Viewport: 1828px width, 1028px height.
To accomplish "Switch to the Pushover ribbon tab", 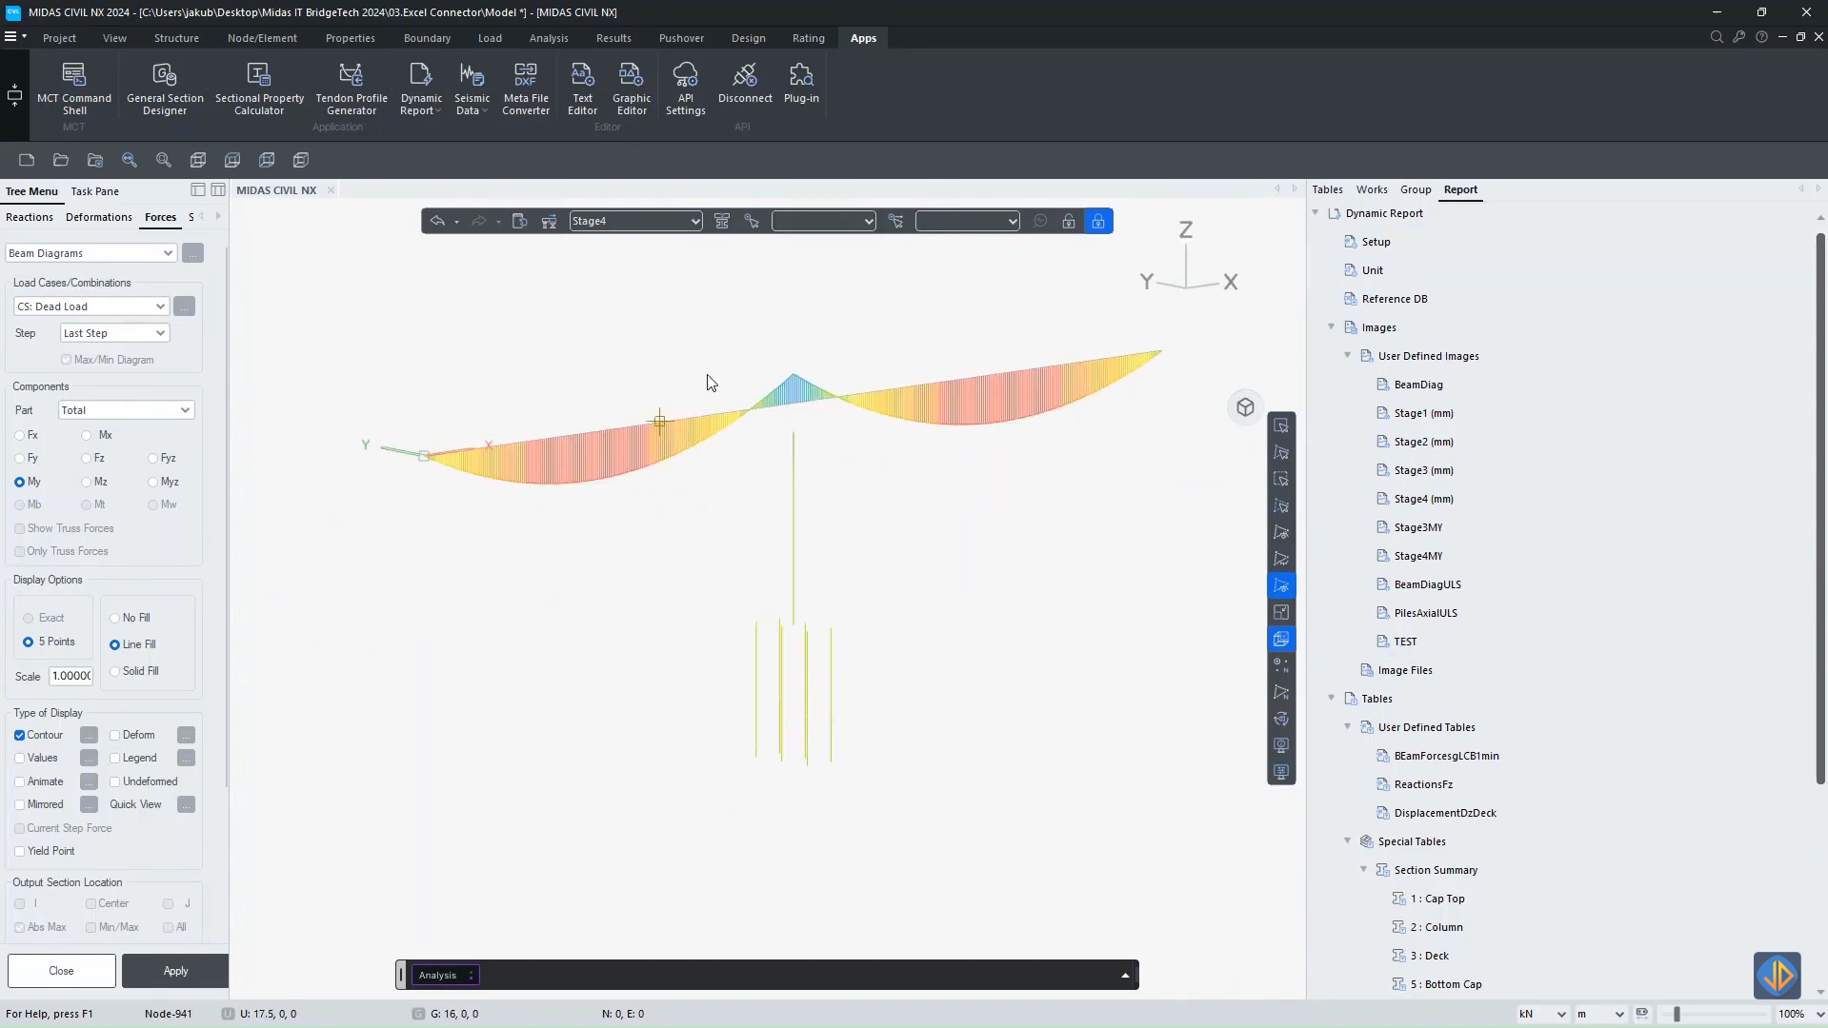I will [681, 38].
